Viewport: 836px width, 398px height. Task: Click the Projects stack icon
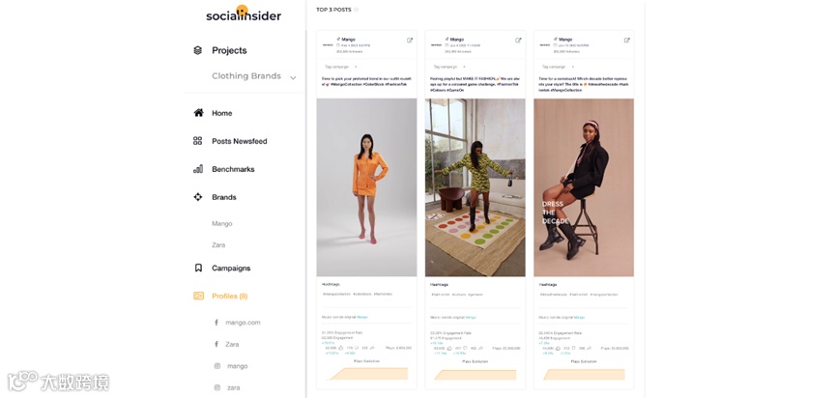pyautogui.click(x=198, y=50)
